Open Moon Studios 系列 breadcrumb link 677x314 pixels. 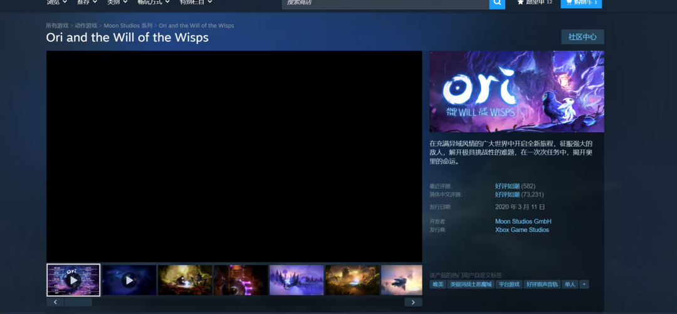pos(128,26)
